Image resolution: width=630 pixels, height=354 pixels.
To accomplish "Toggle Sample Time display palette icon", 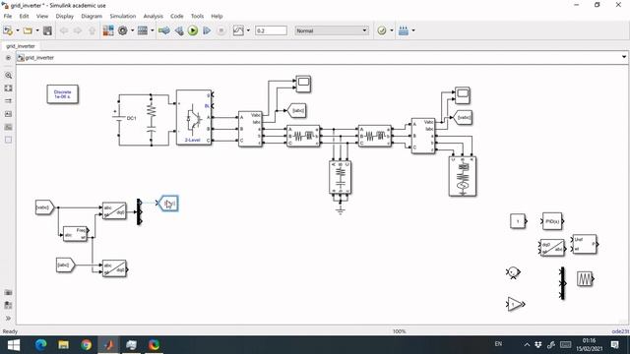I will (8, 100).
